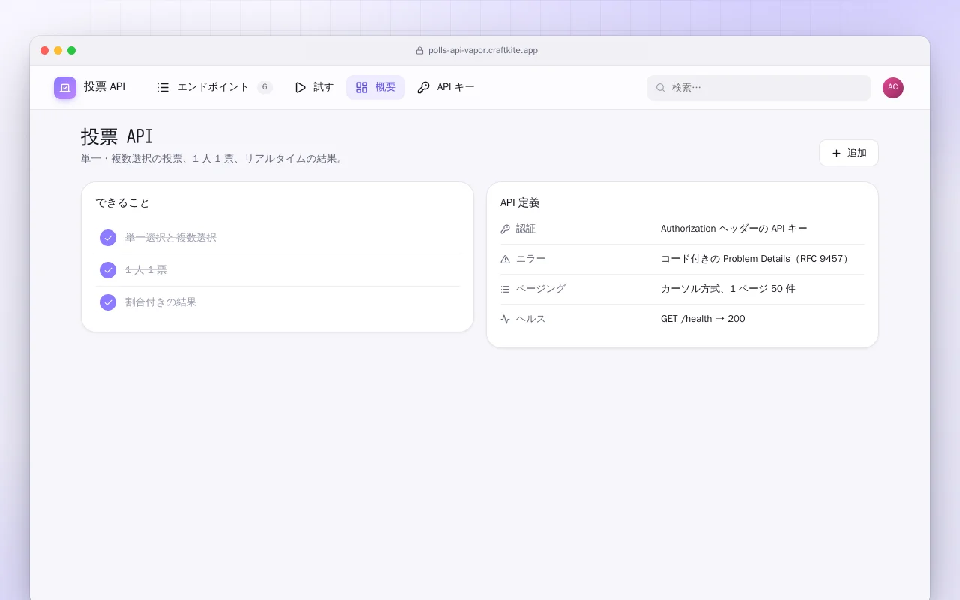Click the 投票 API brand name text
This screenshot has height=600, width=960.
pyautogui.click(x=105, y=87)
